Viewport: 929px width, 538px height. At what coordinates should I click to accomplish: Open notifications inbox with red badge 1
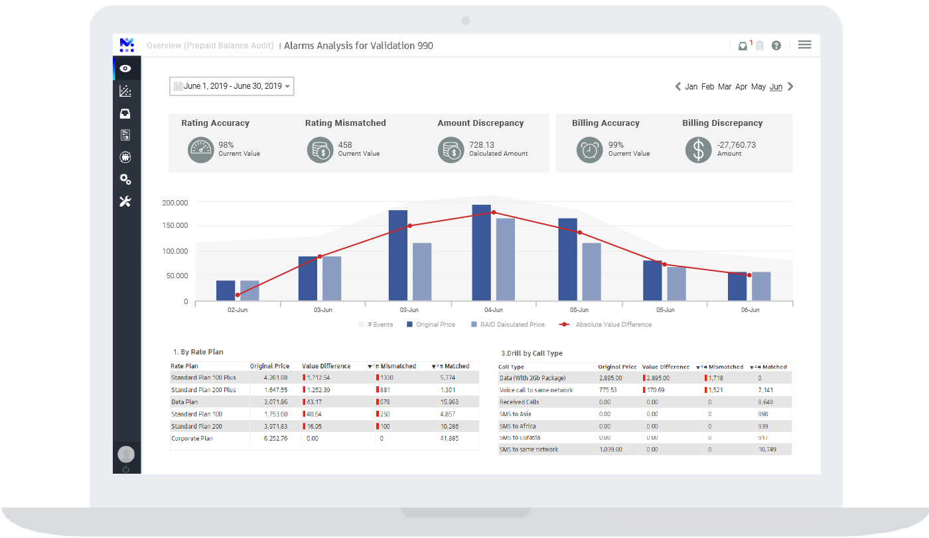[x=743, y=46]
